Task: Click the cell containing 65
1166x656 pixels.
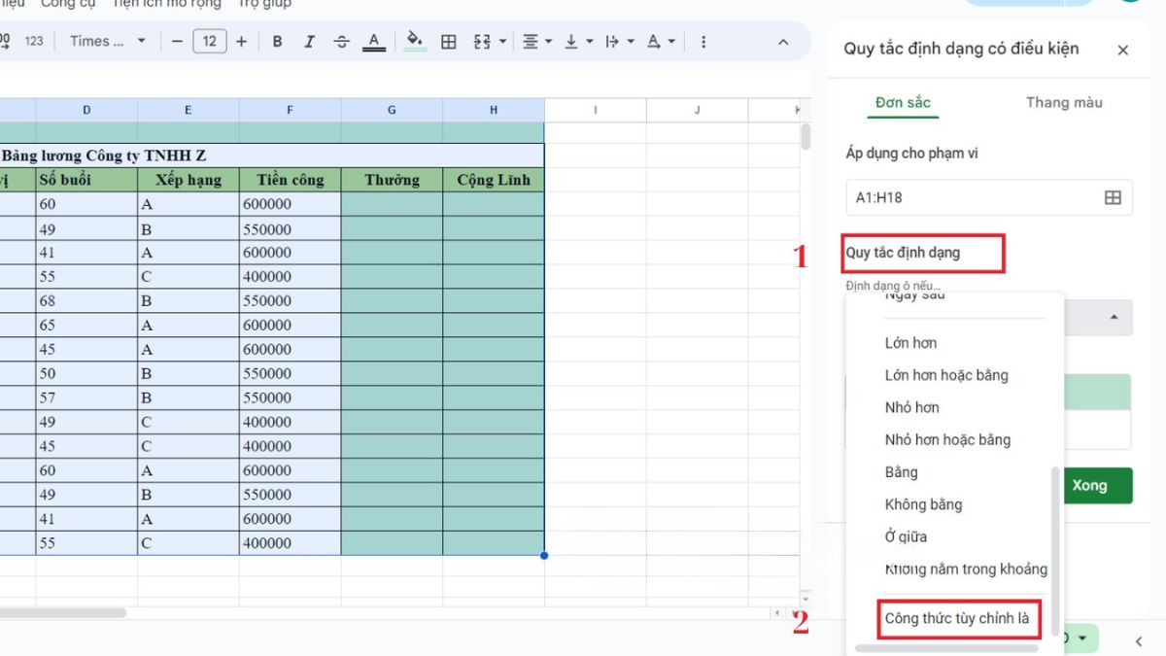Action: tap(86, 326)
